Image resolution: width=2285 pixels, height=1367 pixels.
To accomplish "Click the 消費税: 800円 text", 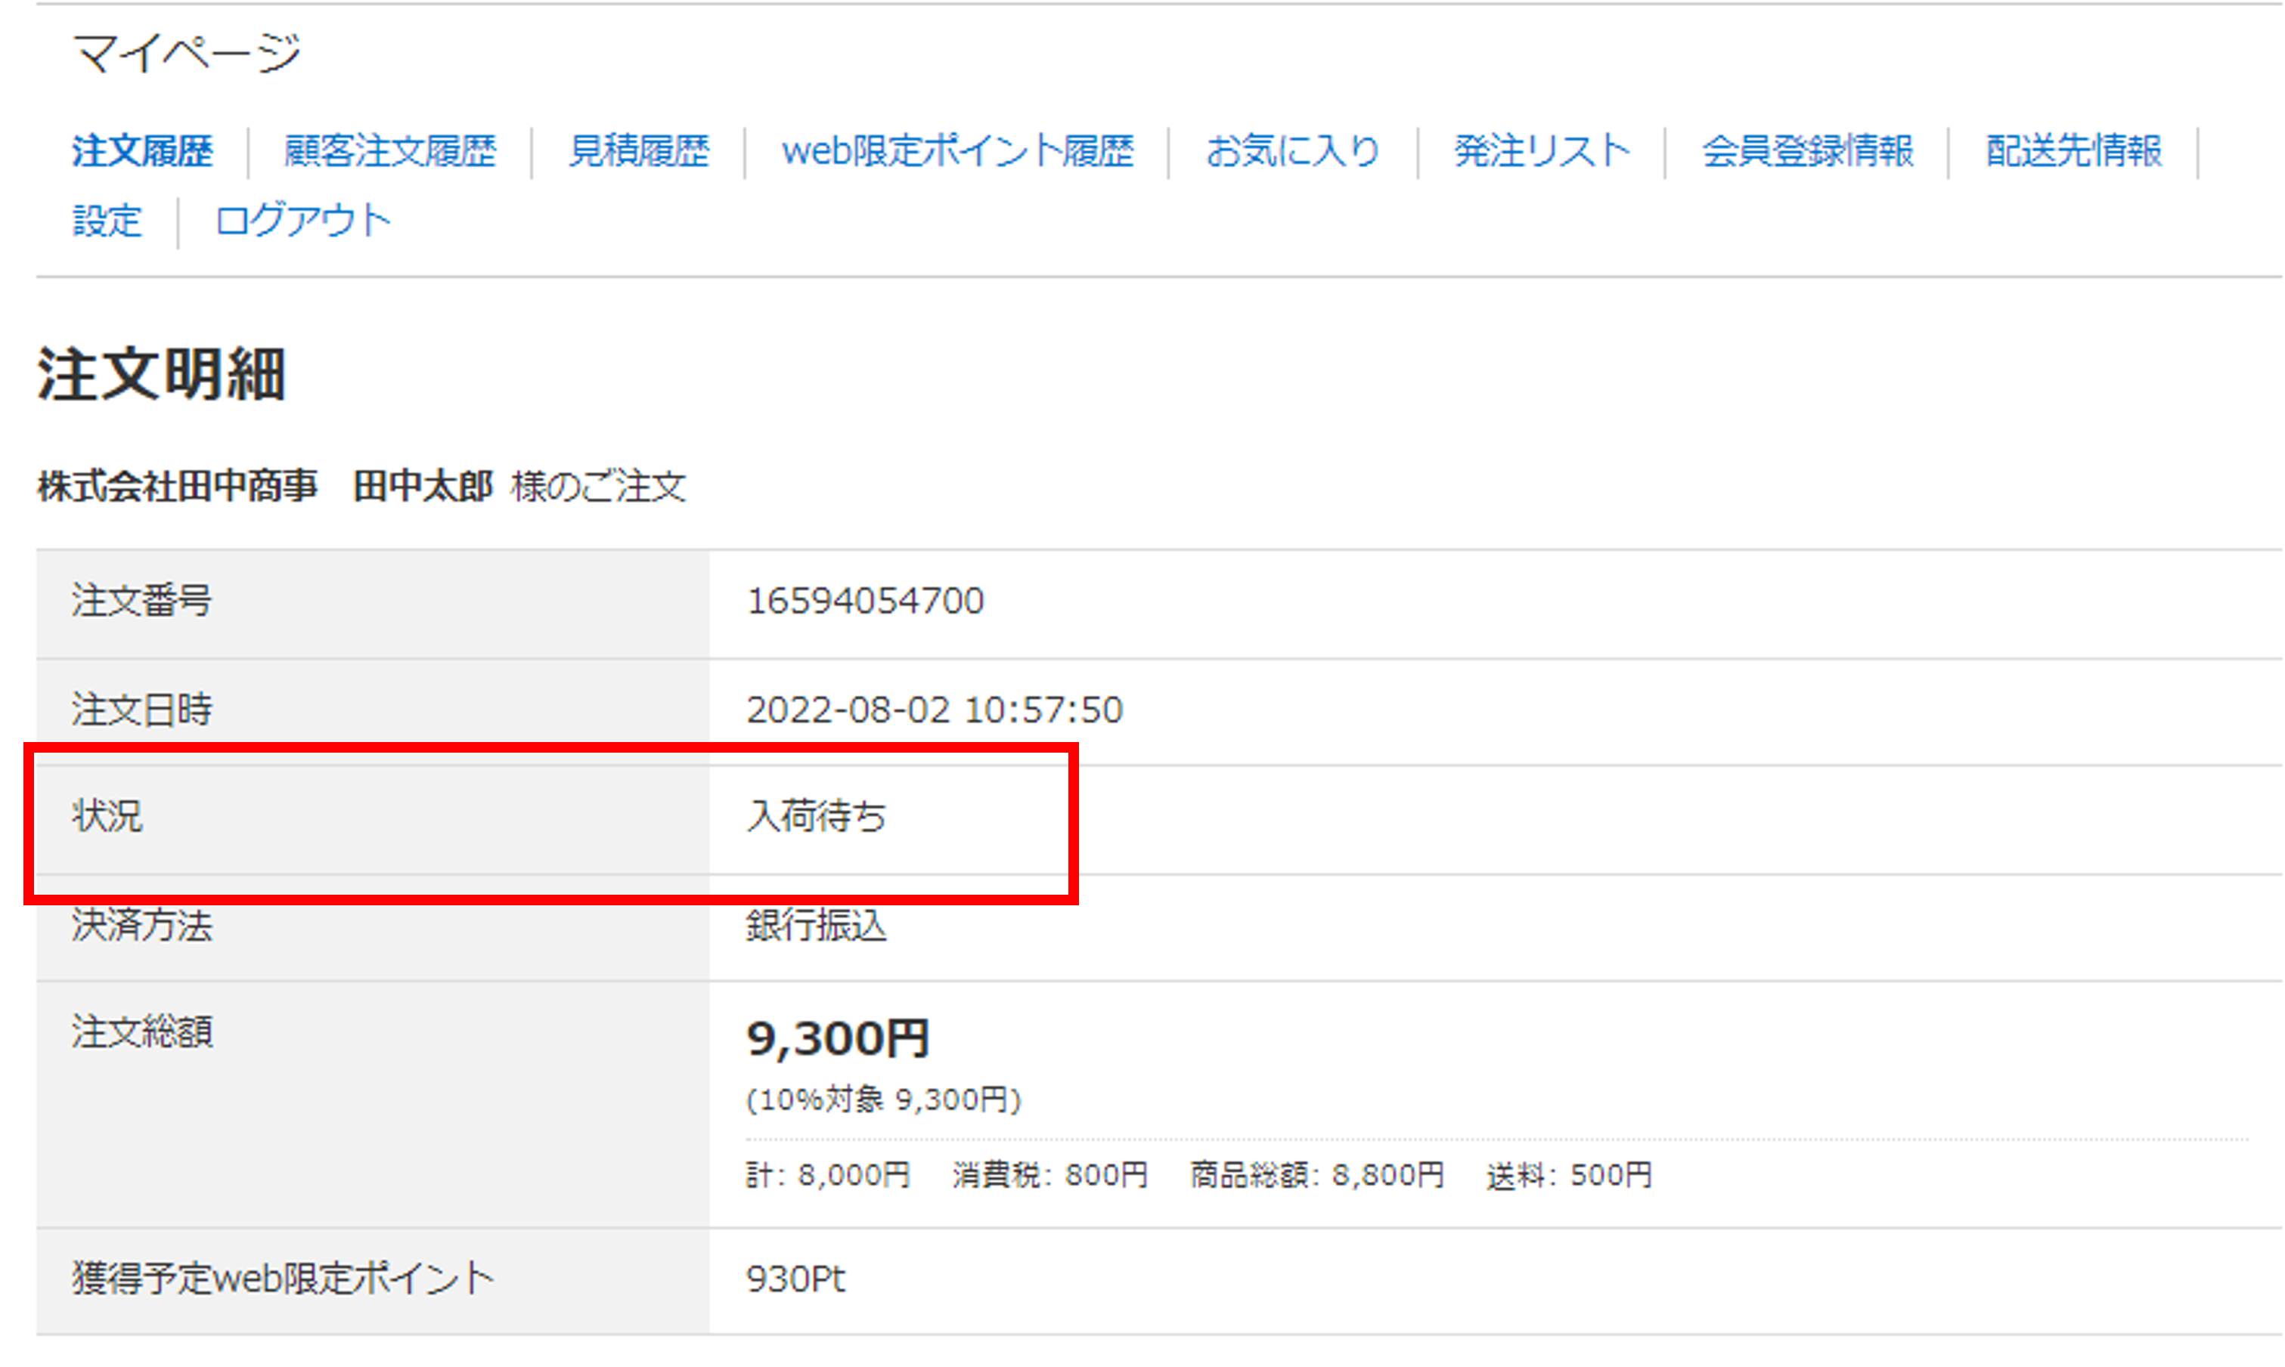I will coord(1049,1174).
